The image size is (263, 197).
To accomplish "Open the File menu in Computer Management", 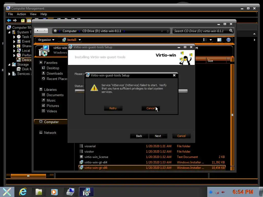I will (11, 14).
